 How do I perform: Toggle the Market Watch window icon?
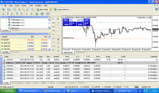click(x=15, y=9)
